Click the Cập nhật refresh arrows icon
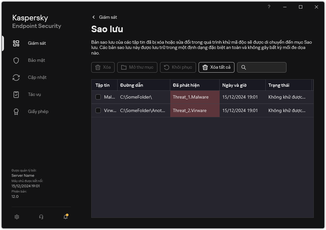326x230 pixels. click(x=16, y=78)
